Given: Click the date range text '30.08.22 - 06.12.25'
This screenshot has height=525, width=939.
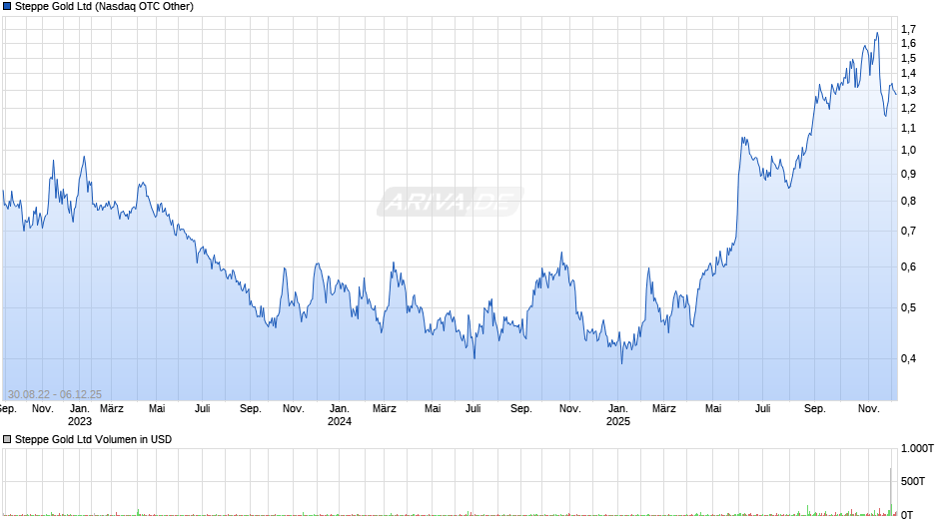Looking at the screenshot, I should [55, 394].
